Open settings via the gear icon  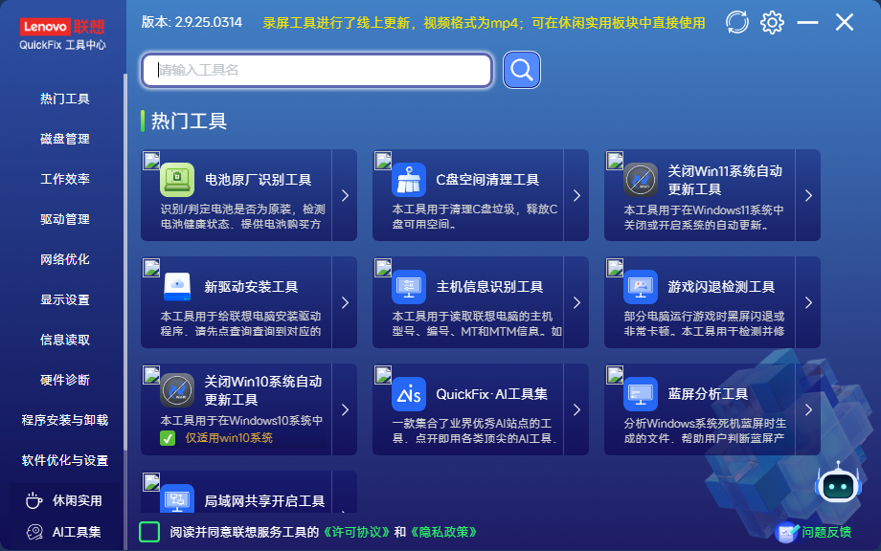tap(772, 22)
